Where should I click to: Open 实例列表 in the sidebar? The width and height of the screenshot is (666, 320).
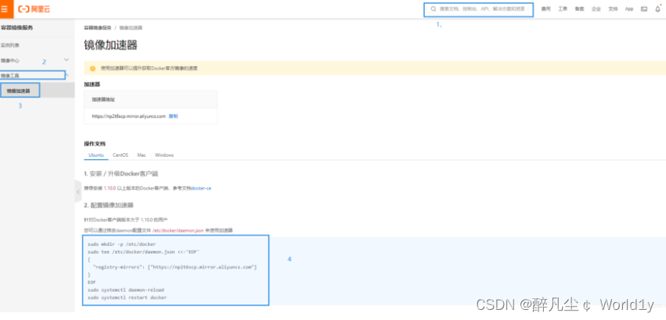click(10, 45)
